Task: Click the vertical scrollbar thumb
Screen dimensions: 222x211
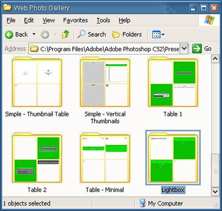Action: 215,170
